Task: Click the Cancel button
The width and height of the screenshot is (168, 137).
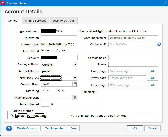Action: tap(152, 128)
